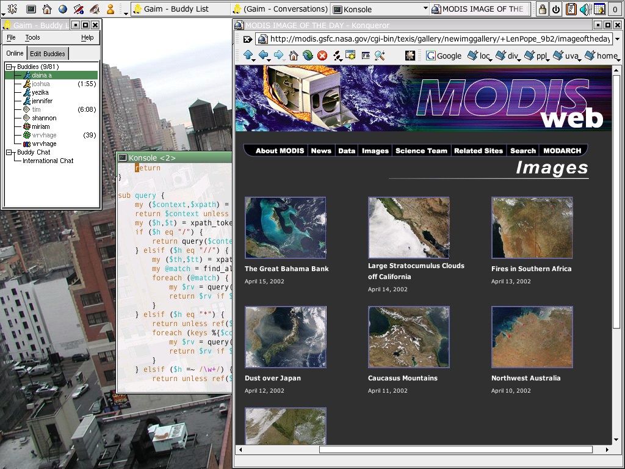Open the Gaim Tools menu
Image resolution: width=625 pixels, height=469 pixels.
(x=33, y=37)
